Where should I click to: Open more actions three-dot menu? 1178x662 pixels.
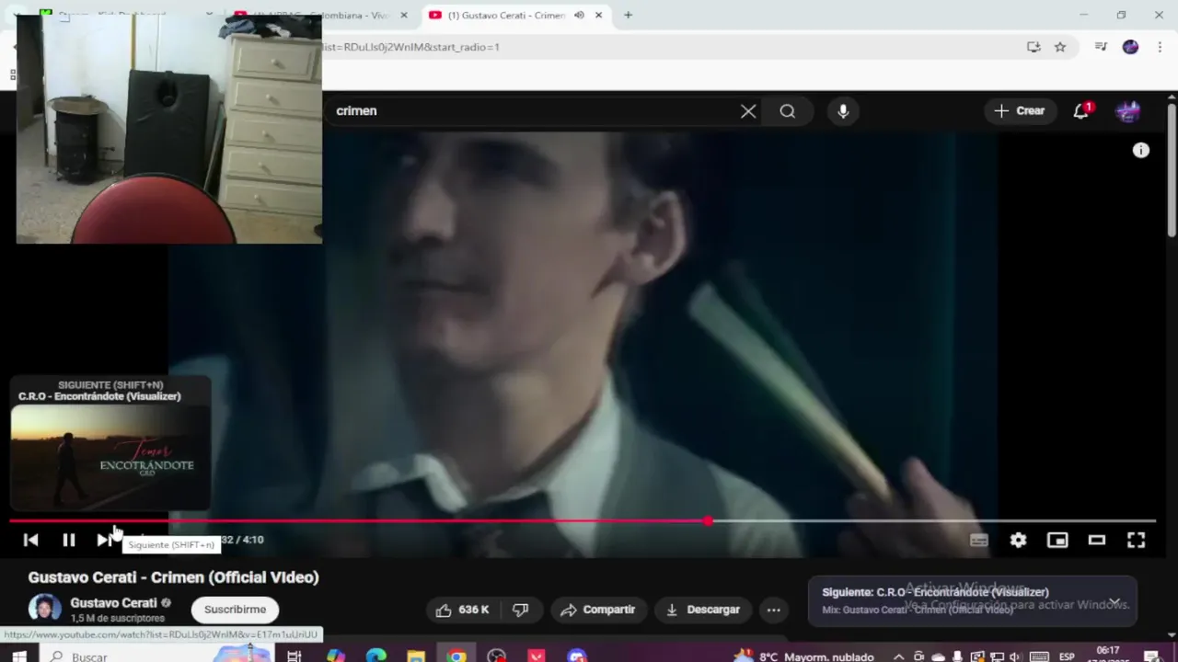pos(774,610)
